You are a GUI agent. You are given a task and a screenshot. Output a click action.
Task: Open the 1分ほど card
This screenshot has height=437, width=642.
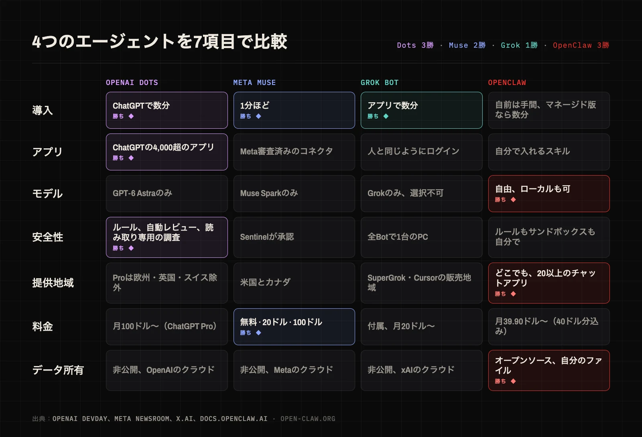(294, 110)
